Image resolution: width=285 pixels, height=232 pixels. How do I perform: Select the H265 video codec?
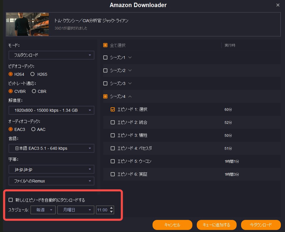tap(32, 74)
